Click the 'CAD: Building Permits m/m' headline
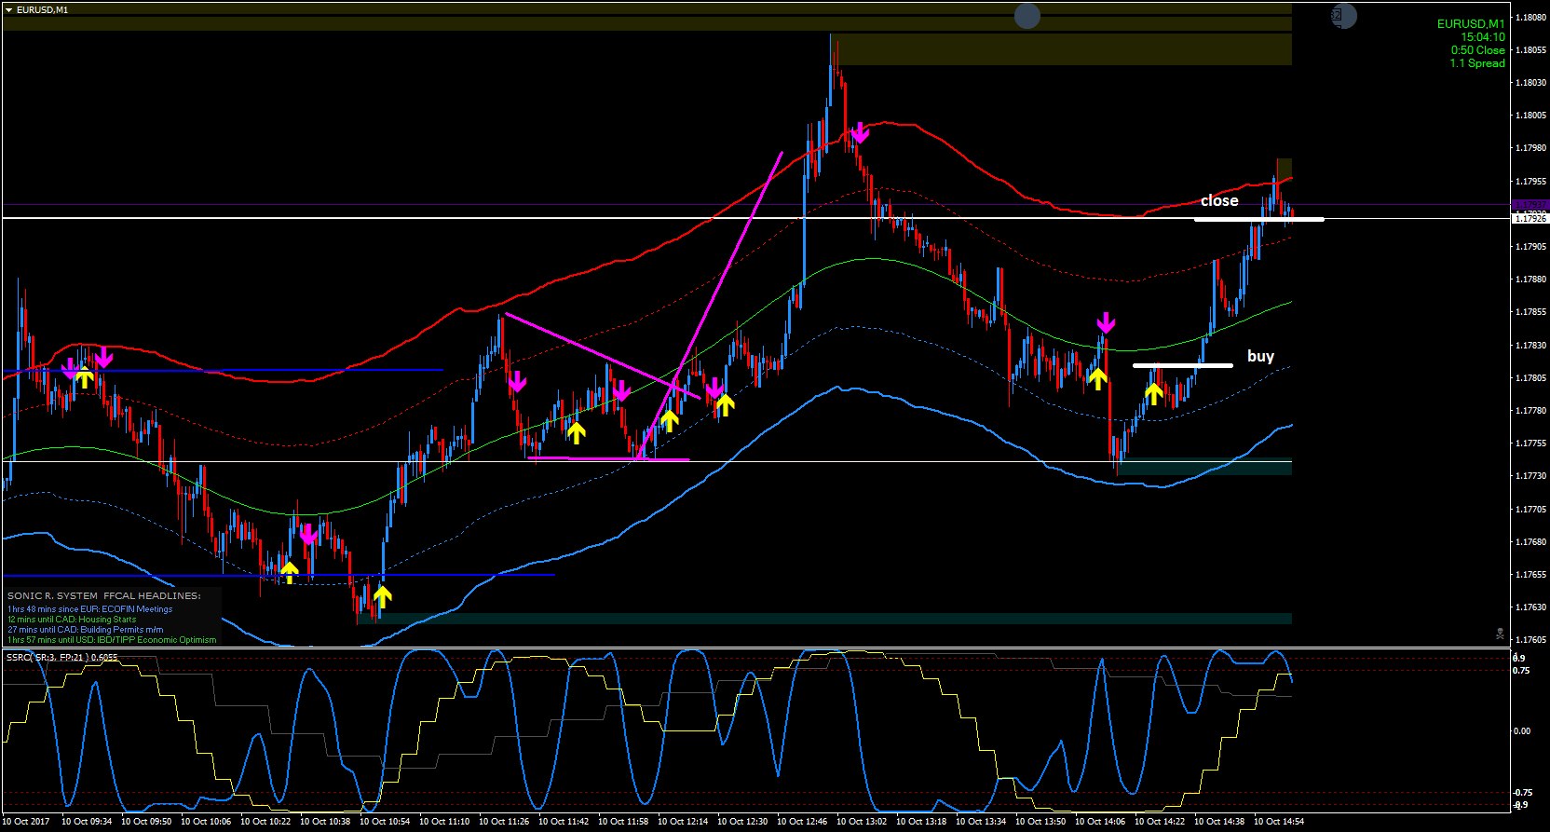The image size is (1550, 832). (x=110, y=630)
